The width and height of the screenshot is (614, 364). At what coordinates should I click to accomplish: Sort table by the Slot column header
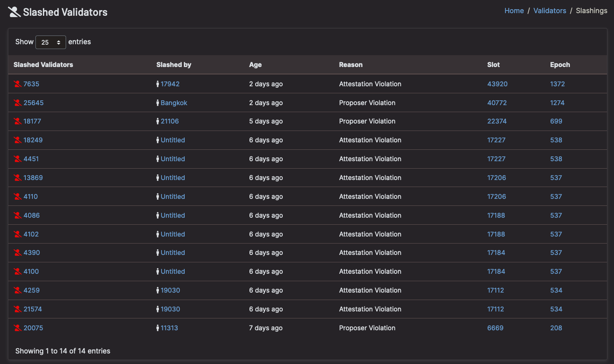[493, 65]
